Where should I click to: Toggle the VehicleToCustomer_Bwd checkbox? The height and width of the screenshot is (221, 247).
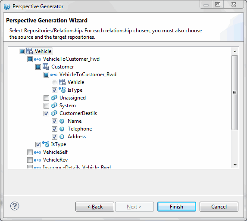click(46, 75)
